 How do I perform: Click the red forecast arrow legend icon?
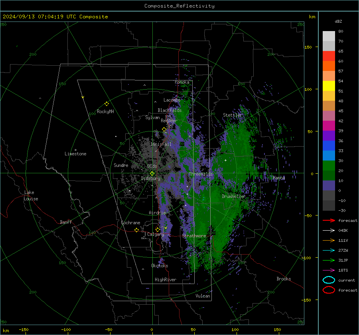tap(329, 220)
